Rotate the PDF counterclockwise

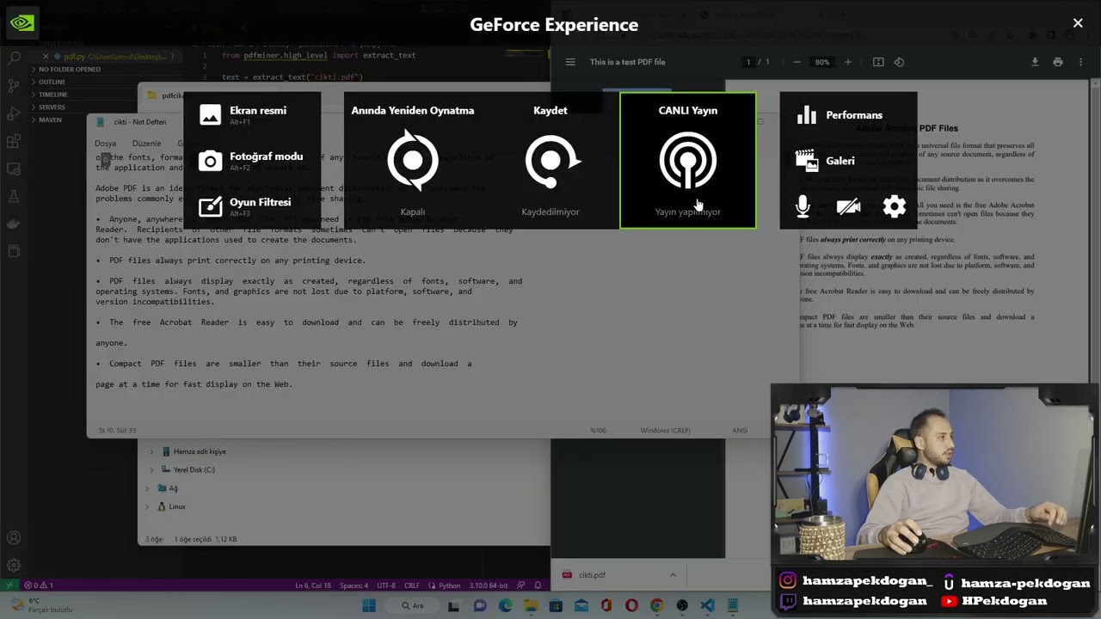click(899, 62)
